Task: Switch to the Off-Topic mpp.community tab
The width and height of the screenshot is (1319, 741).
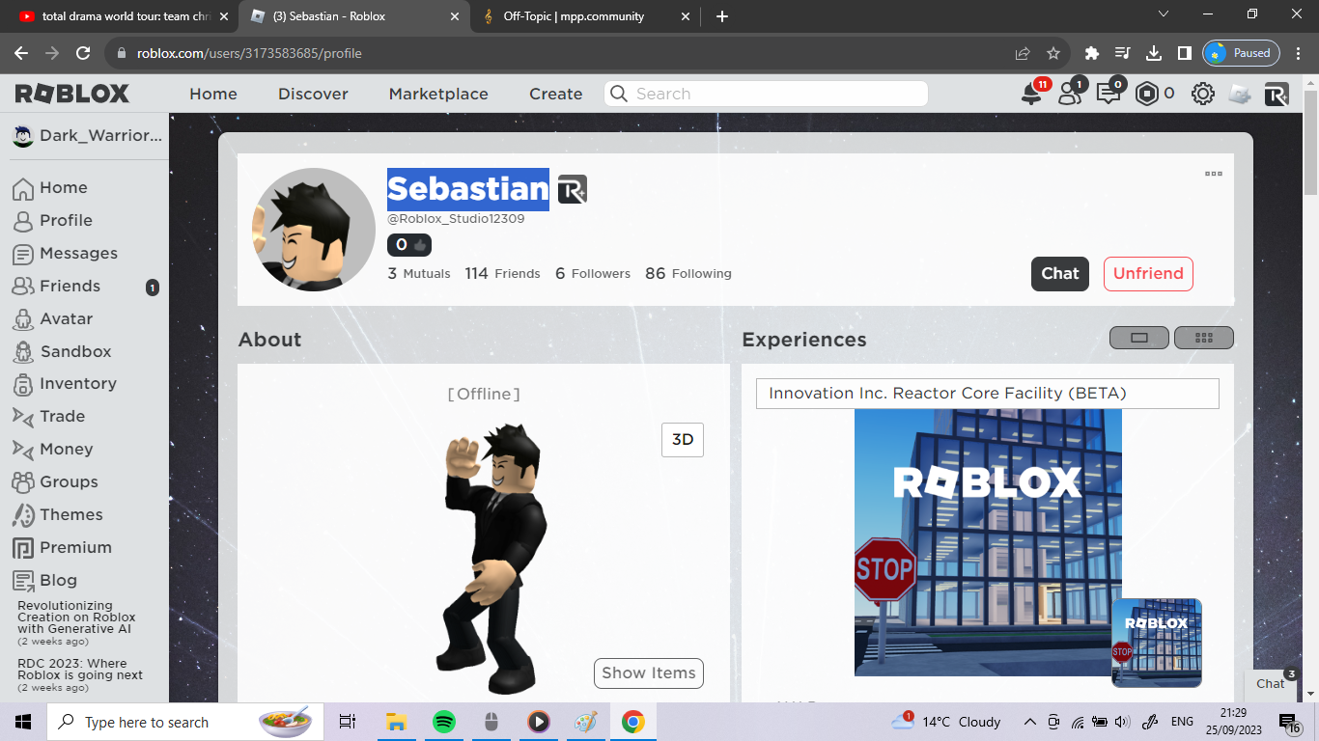Action: click(584, 16)
